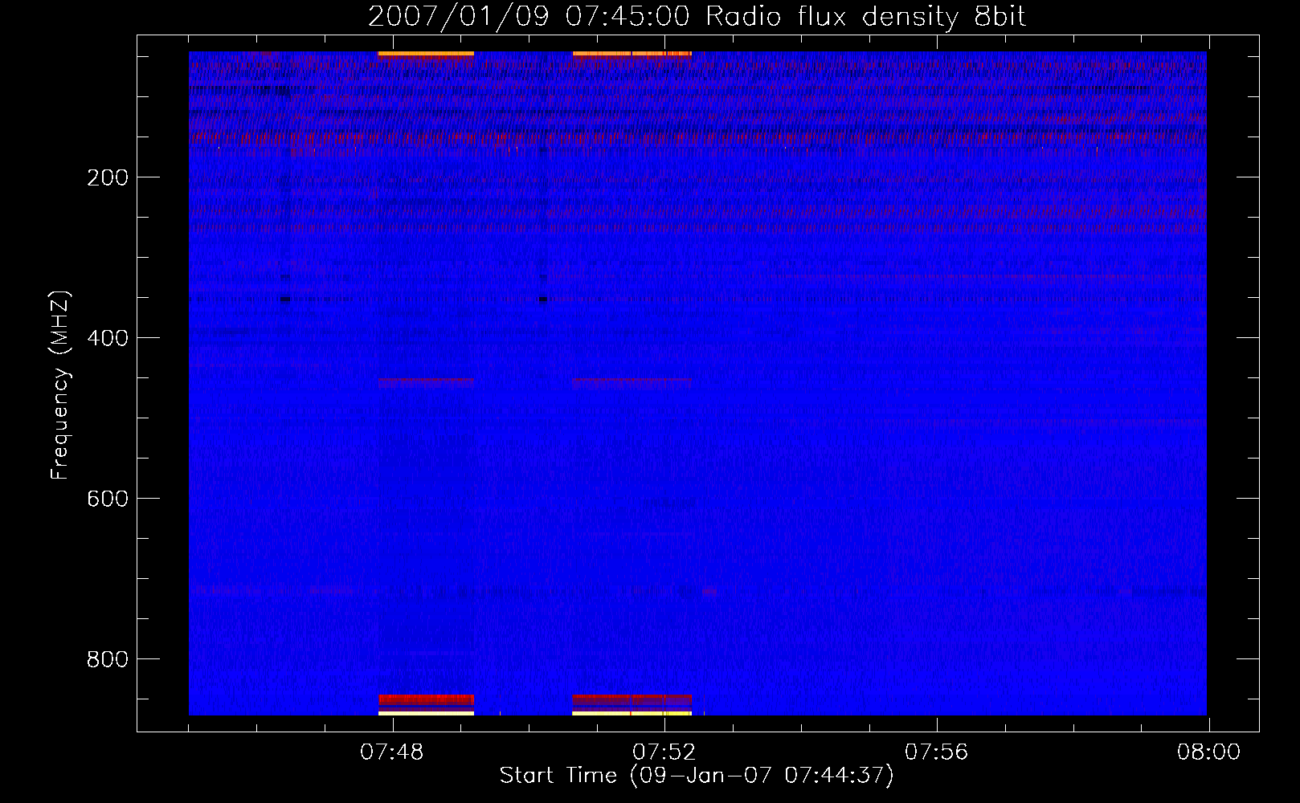The height and width of the screenshot is (803, 1300).
Task: Click the 08:00 time axis label
Action: (x=1209, y=752)
